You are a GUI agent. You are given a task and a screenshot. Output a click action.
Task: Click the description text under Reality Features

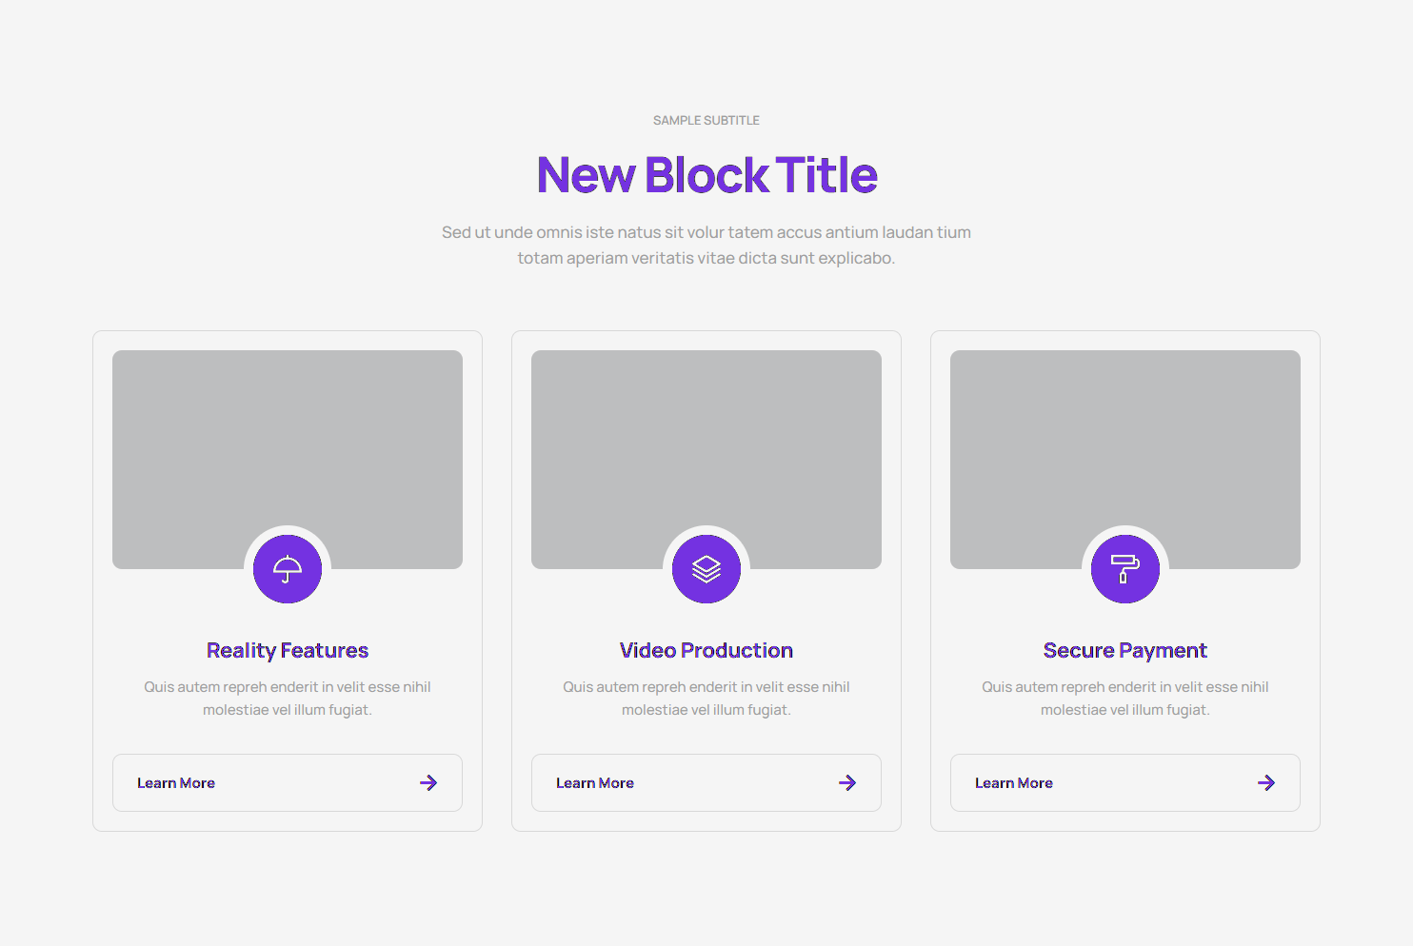[288, 699]
